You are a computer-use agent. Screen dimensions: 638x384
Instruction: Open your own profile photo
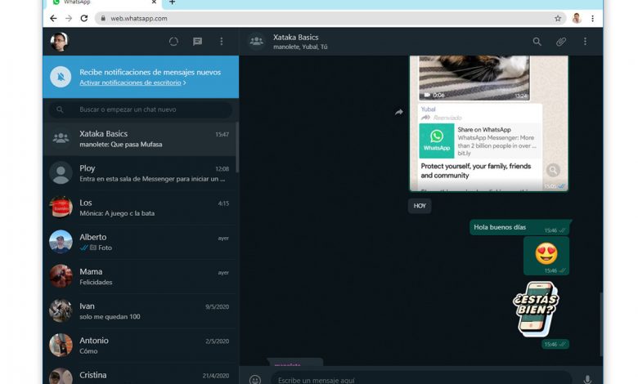point(60,42)
